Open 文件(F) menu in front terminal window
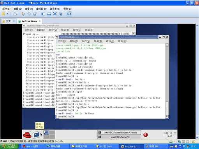Screen dimensions: 199x149 pyautogui.click(x=62, y=41)
